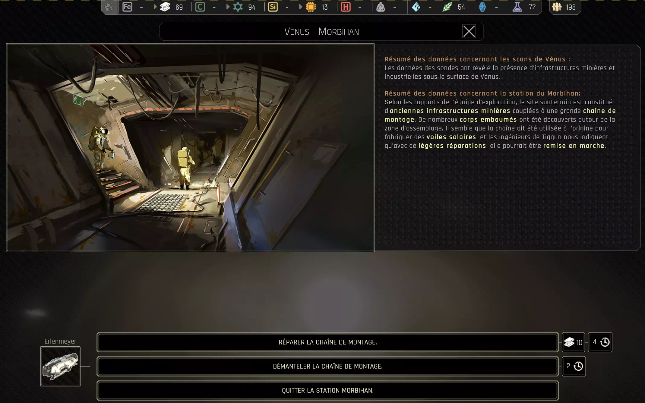The image size is (645, 403).
Task: Click the orange microchip electronics icon
Action: [311, 7]
